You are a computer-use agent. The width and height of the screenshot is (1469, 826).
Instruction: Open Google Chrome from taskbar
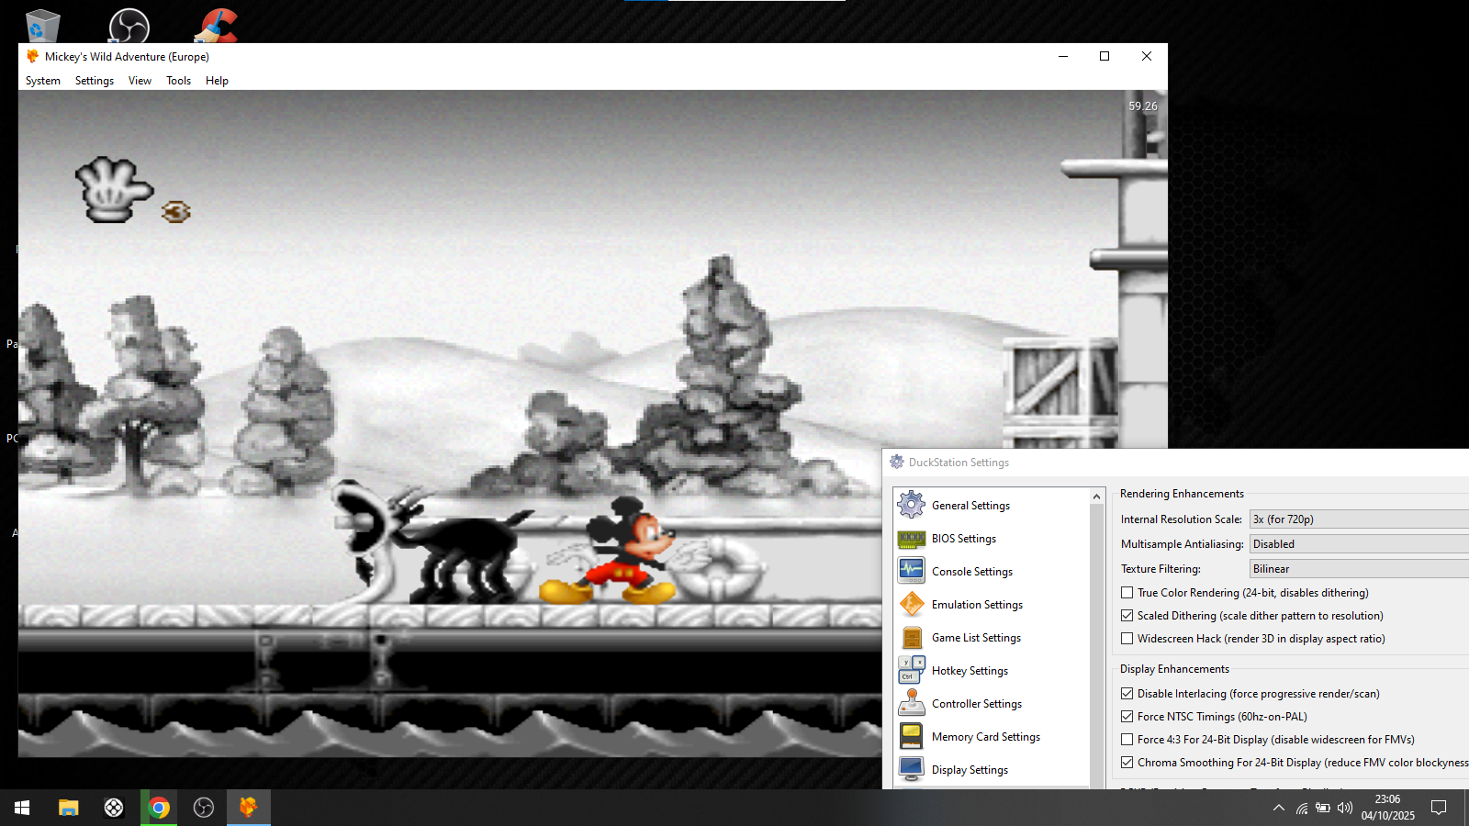click(159, 808)
